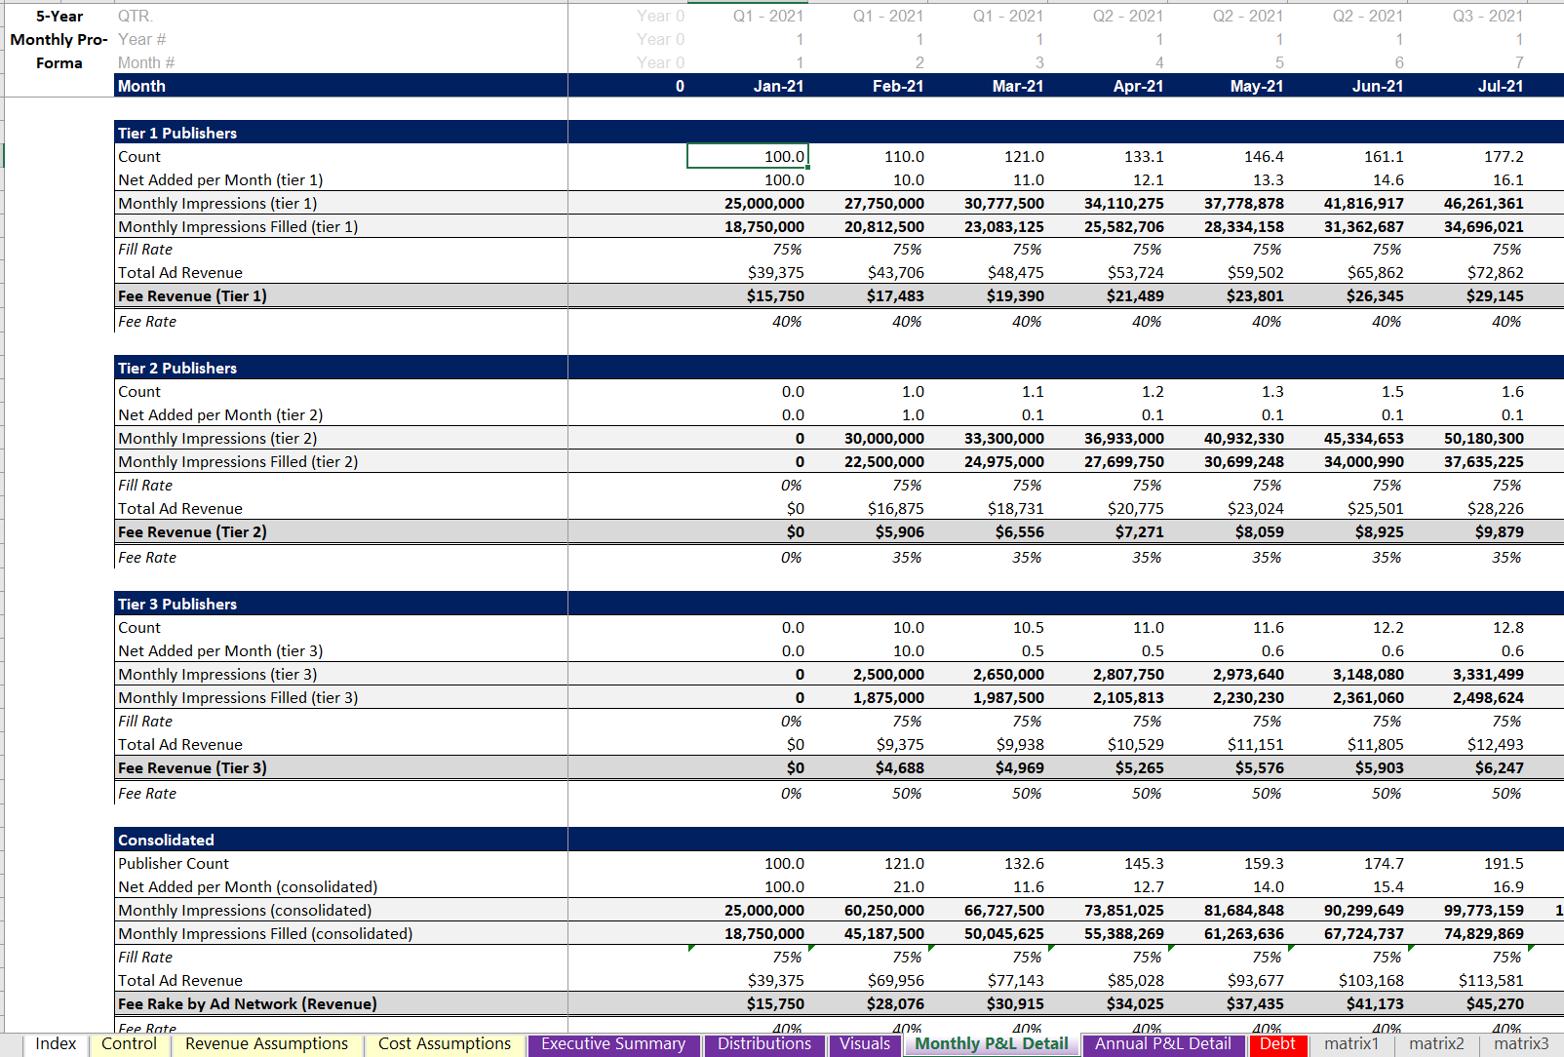The height and width of the screenshot is (1057, 1564).
Task: Click the Apr-21 month header cell
Action: pyautogui.click(x=1108, y=86)
